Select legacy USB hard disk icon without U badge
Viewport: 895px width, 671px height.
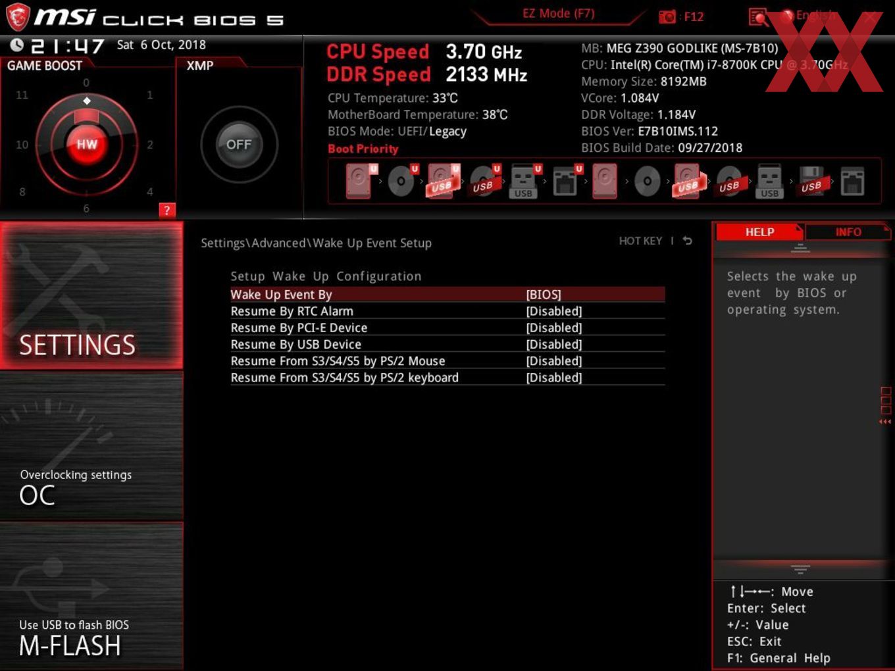coord(688,181)
